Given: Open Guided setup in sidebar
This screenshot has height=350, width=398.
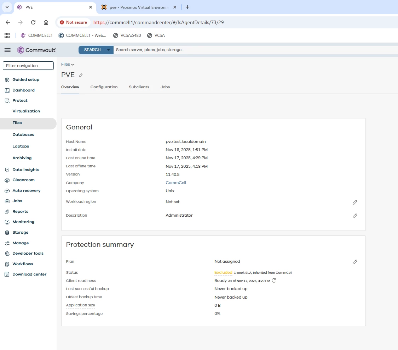Looking at the screenshot, I should (x=26, y=80).
